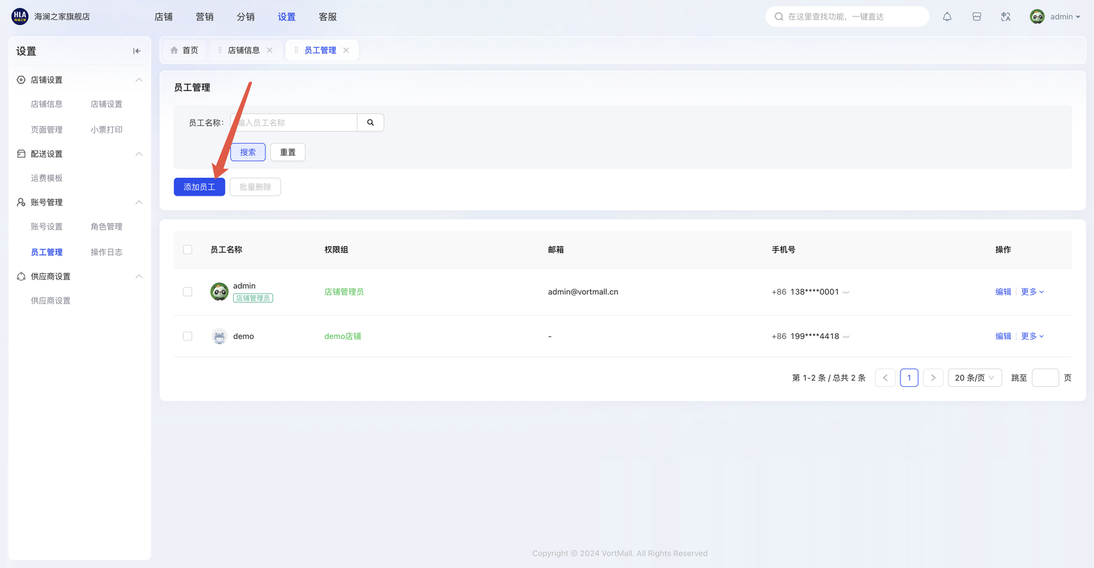Collapse the settings sidebar panel
This screenshot has width=1094, height=568.
point(137,51)
